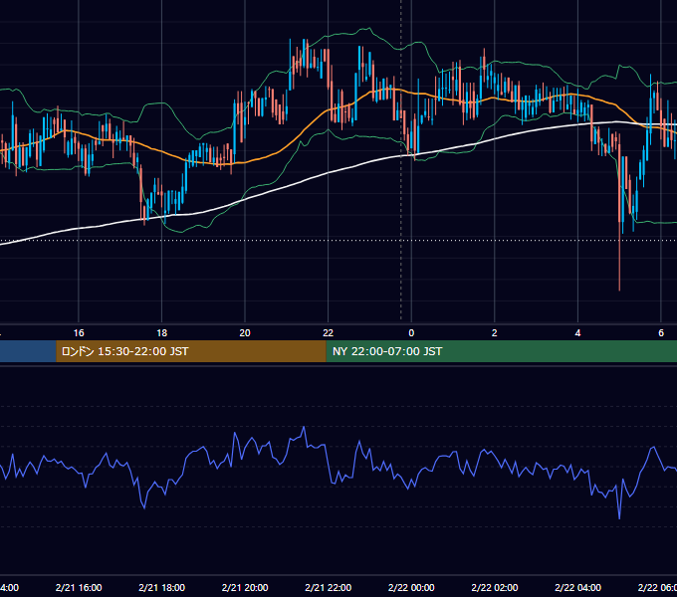Click the '0' hour label on the price chart axis
Viewport: 677px width, 597px height.
click(x=411, y=333)
